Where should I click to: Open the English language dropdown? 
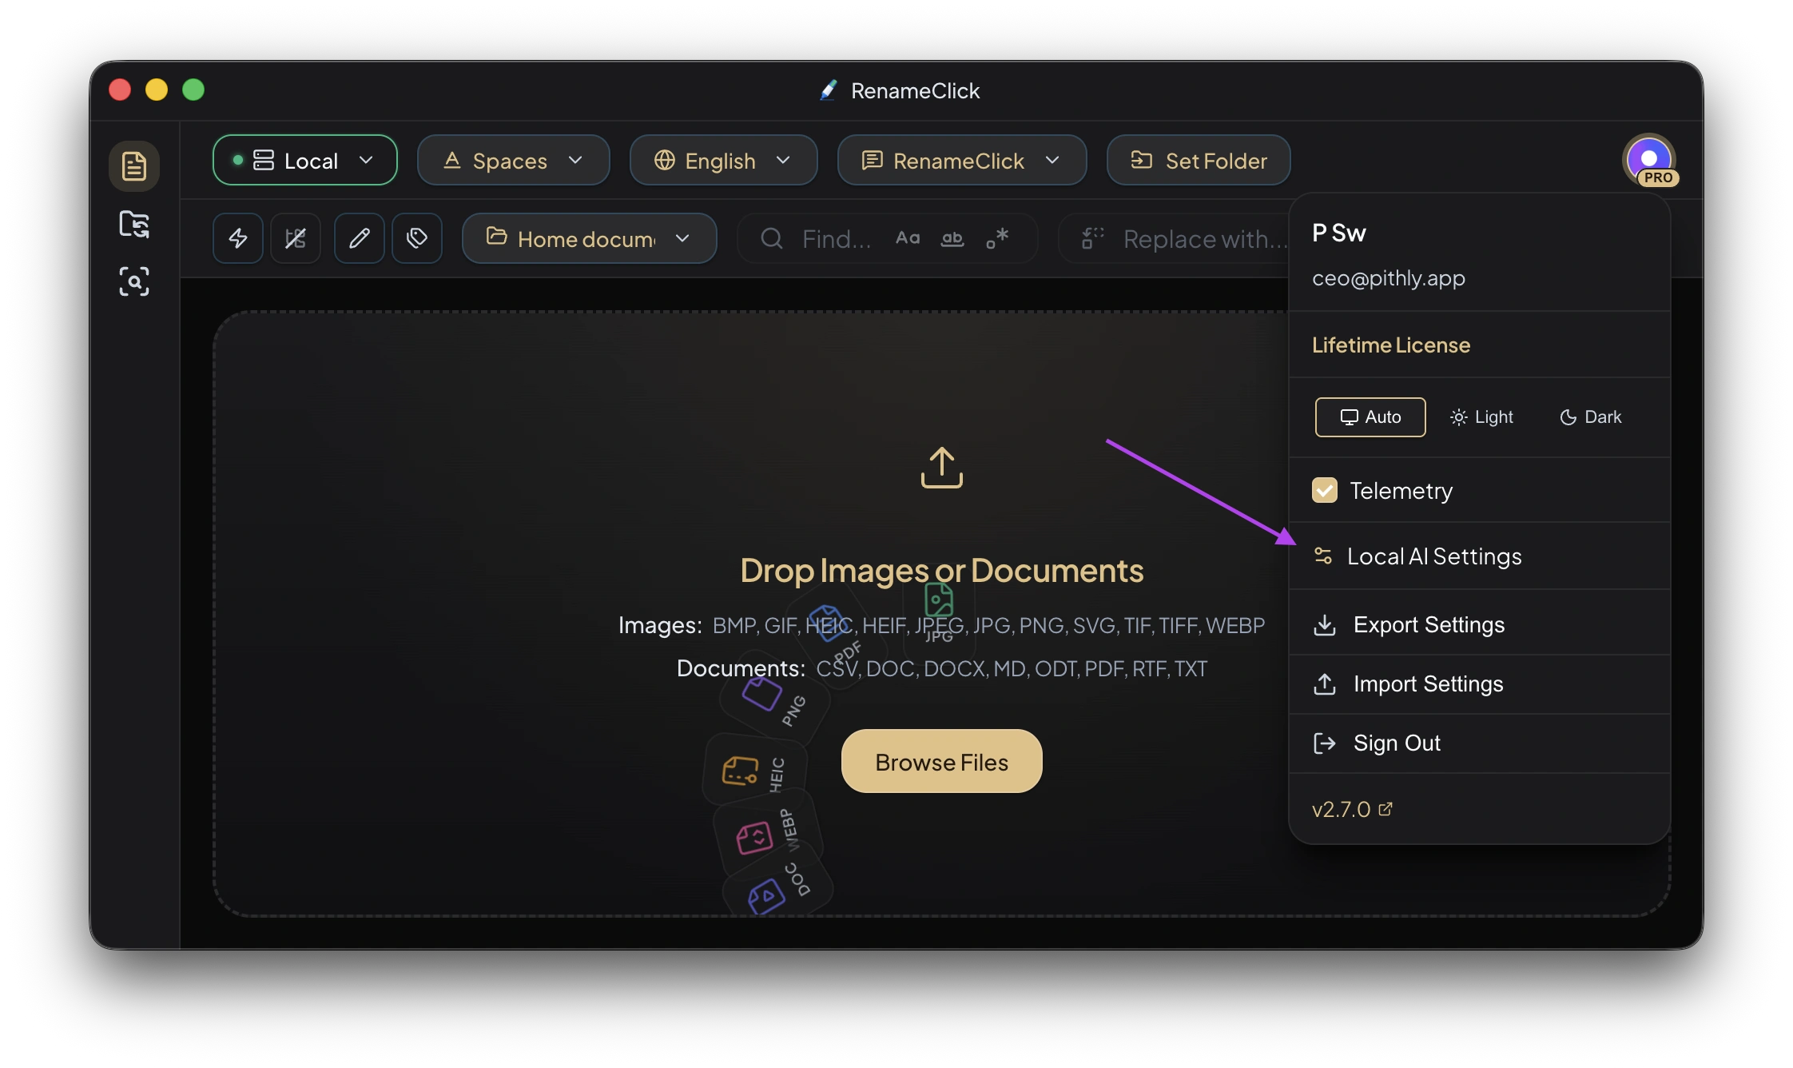[723, 161]
